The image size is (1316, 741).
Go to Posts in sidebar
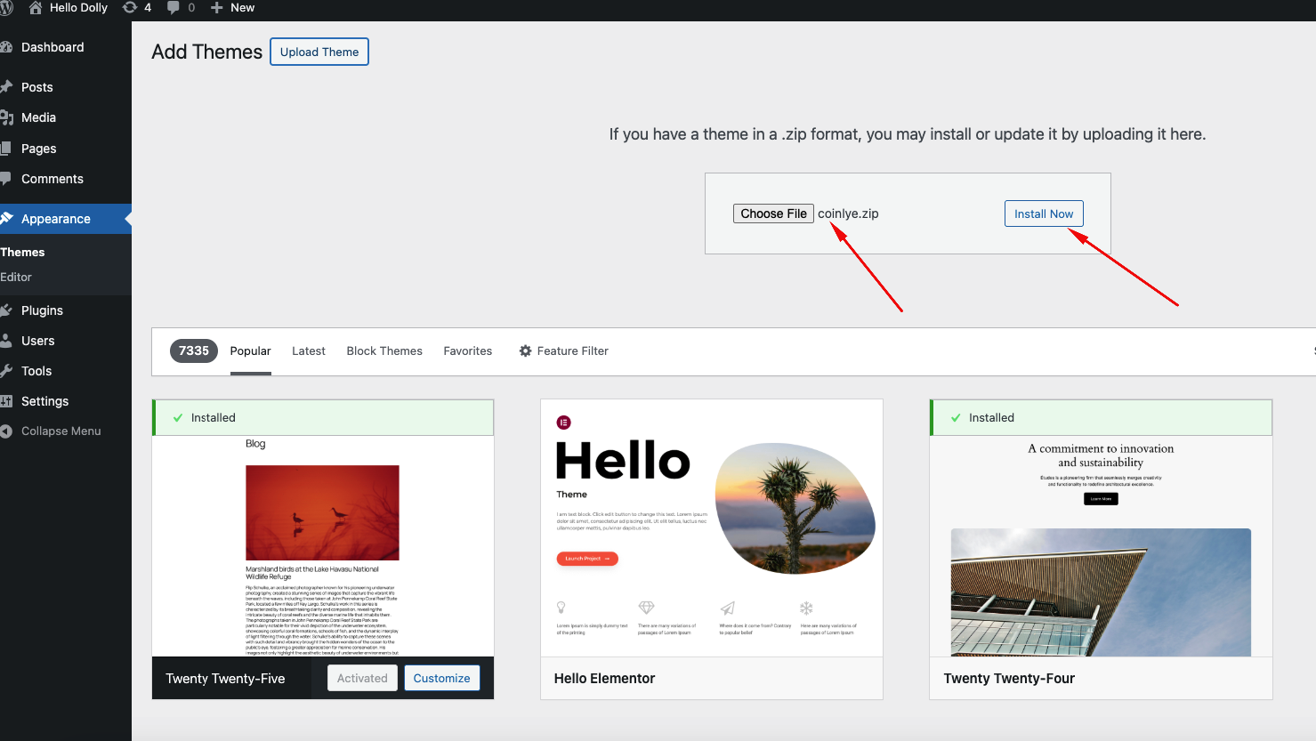click(66, 87)
